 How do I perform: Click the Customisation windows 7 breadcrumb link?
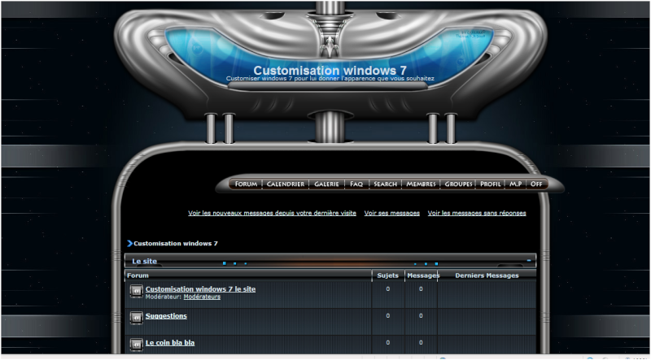point(176,244)
